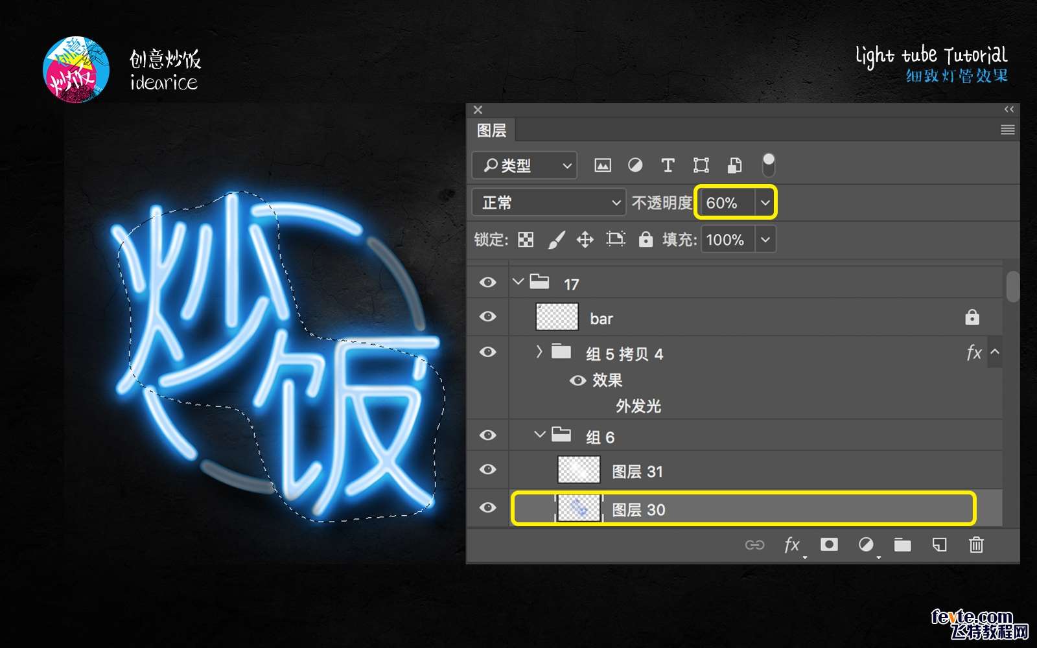Lock image pixels brush icon

556,240
